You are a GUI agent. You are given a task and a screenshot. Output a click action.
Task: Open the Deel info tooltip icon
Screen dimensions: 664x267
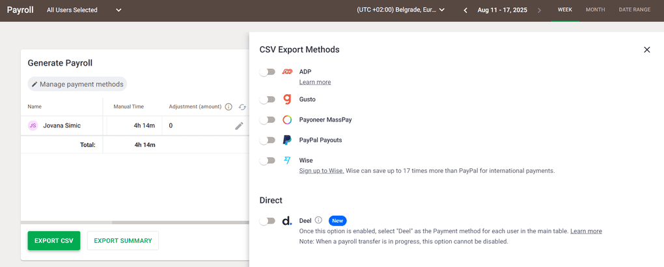(319, 220)
